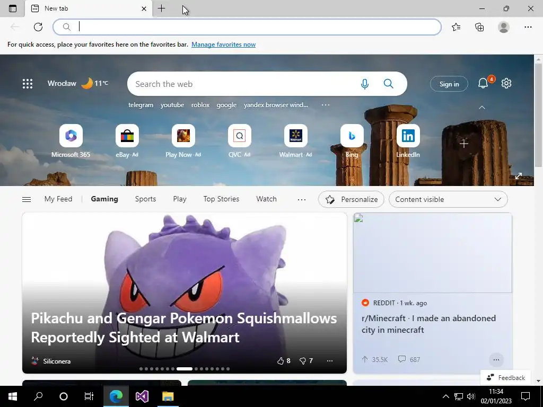The height and width of the screenshot is (407, 543).
Task: Upvote the r/Minecraft Reddit post
Action: (365, 359)
